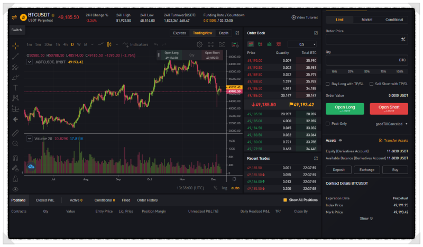This screenshot has width=423, height=247.
Task: Click the Open Long button
Action: pos(345,108)
